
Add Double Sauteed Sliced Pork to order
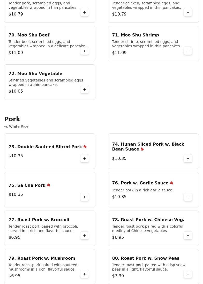(x=85, y=159)
